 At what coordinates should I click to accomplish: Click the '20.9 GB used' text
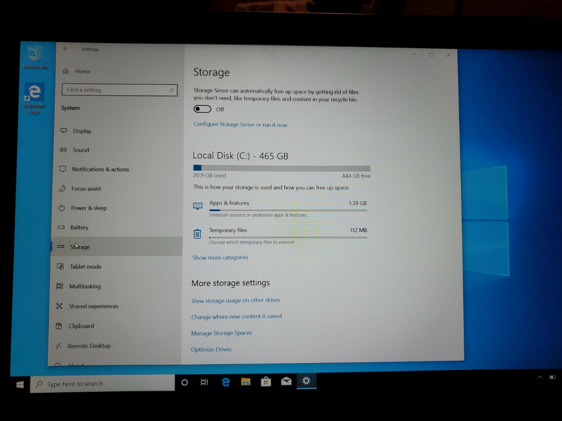pyautogui.click(x=210, y=175)
